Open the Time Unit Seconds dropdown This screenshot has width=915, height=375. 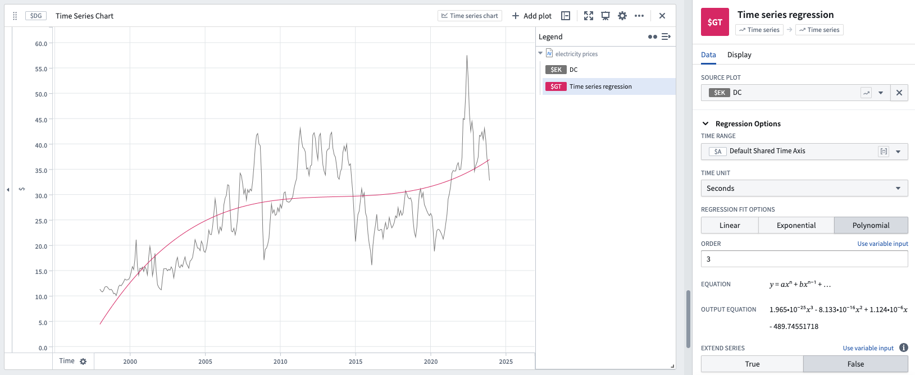[804, 188]
